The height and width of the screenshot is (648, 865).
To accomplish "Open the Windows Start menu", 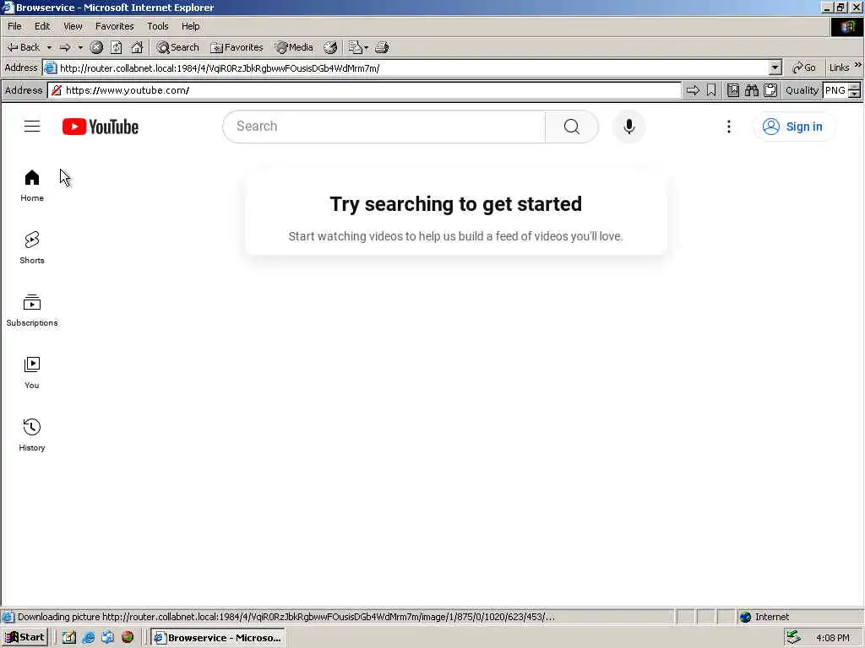I will click(25, 638).
